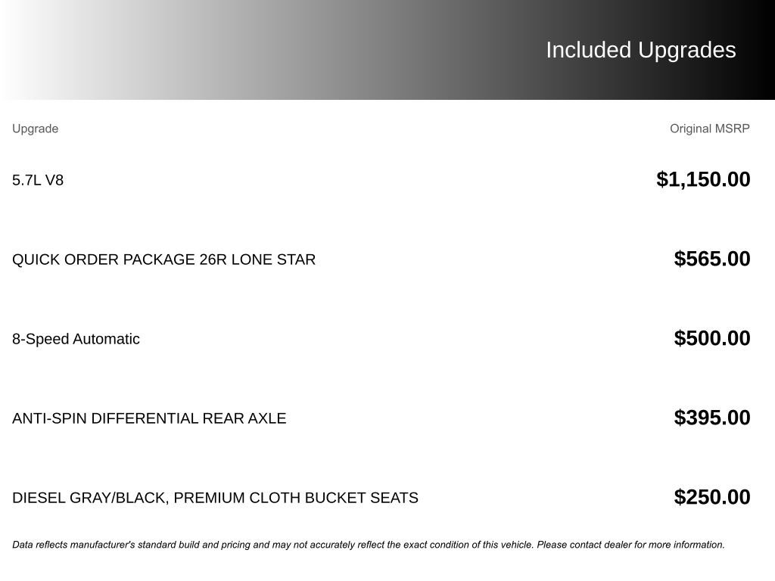Image resolution: width=775 pixels, height=581 pixels.
Task: Click the $1,150.00 price
Action: tap(703, 179)
